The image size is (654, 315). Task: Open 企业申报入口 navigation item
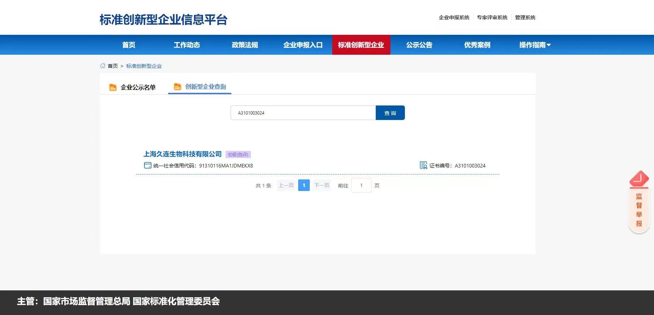coord(303,45)
